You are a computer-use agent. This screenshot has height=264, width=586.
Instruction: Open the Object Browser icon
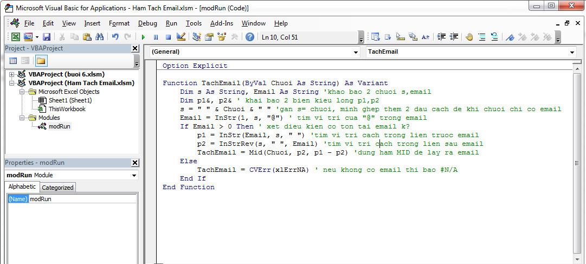point(222,37)
